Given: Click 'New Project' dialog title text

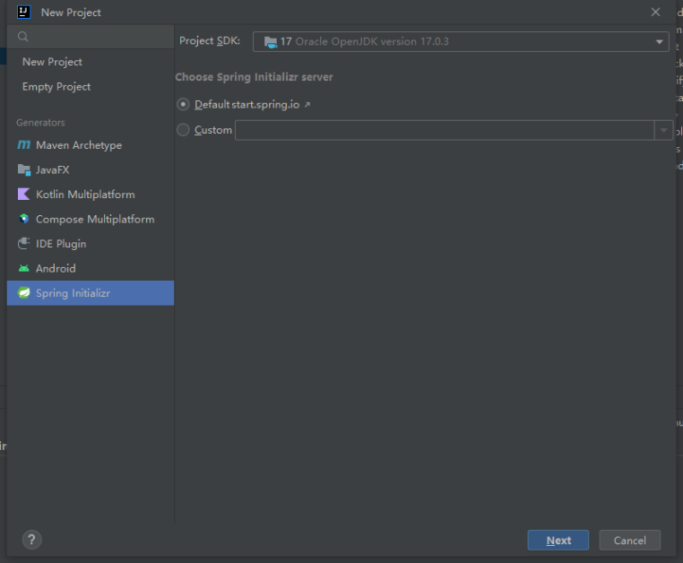Looking at the screenshot, I should point(71,13).
